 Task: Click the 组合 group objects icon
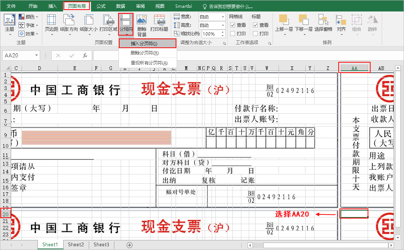click(356, 24)
